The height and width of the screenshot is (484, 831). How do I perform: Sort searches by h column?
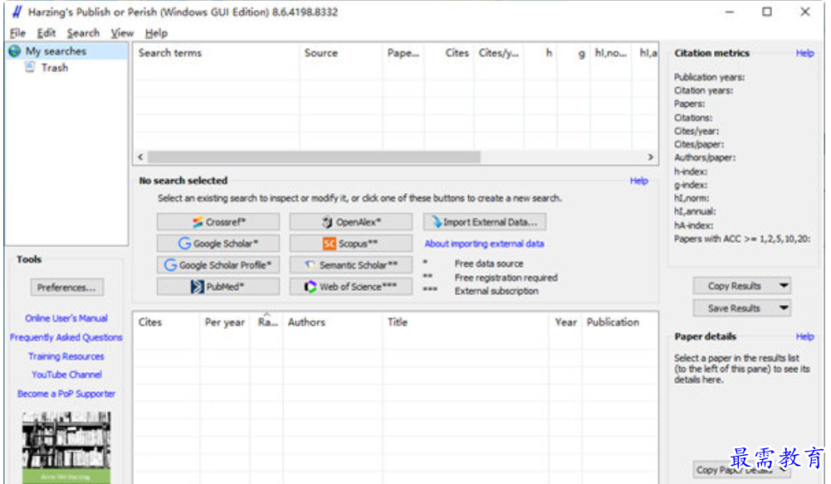click(x=540, y=53)
